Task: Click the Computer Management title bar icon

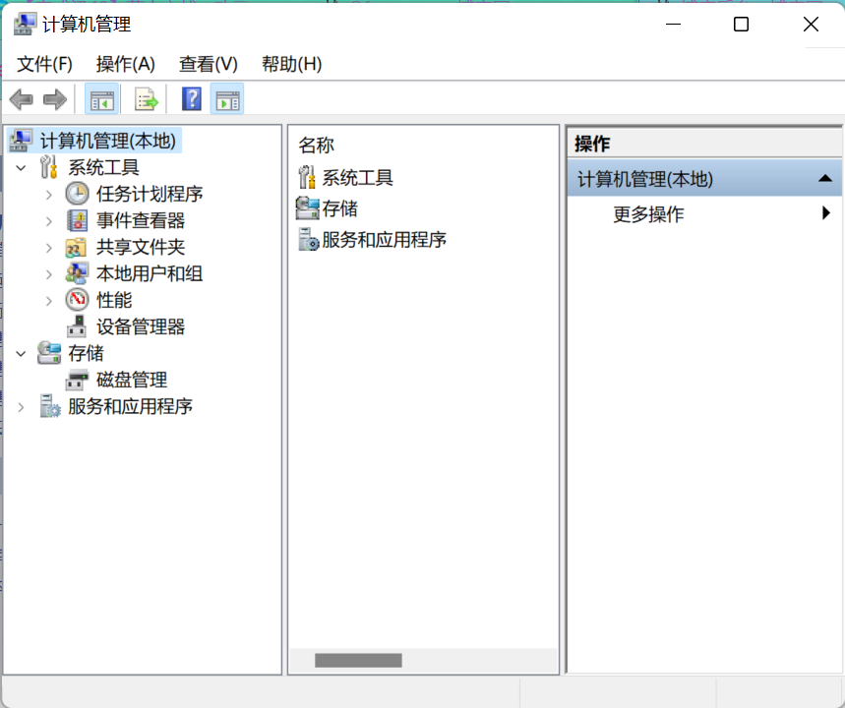Action: [x=25, y=25]
